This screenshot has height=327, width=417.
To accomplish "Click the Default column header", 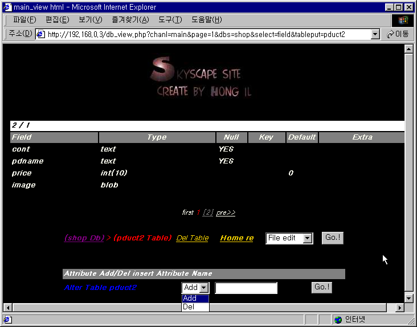I will pyautogui.click(x=302, y=137).
